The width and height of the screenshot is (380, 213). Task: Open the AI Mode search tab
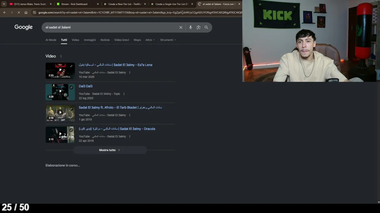point(51,40)
